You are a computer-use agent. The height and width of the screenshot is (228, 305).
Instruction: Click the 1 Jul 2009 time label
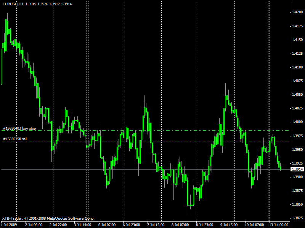[9, 225]
